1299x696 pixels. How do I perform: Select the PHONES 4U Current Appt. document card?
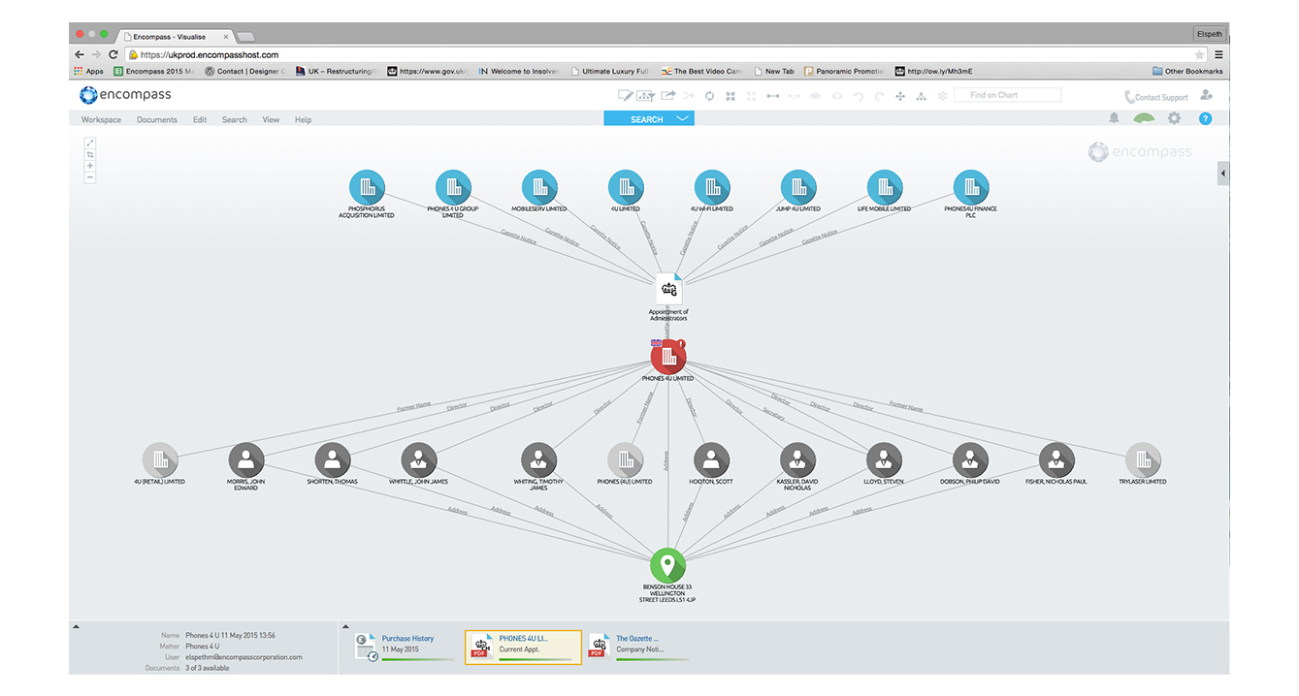coord(524,647)
